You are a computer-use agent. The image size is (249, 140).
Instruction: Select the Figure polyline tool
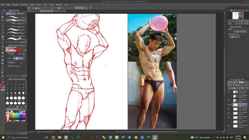tap(2, 66)
